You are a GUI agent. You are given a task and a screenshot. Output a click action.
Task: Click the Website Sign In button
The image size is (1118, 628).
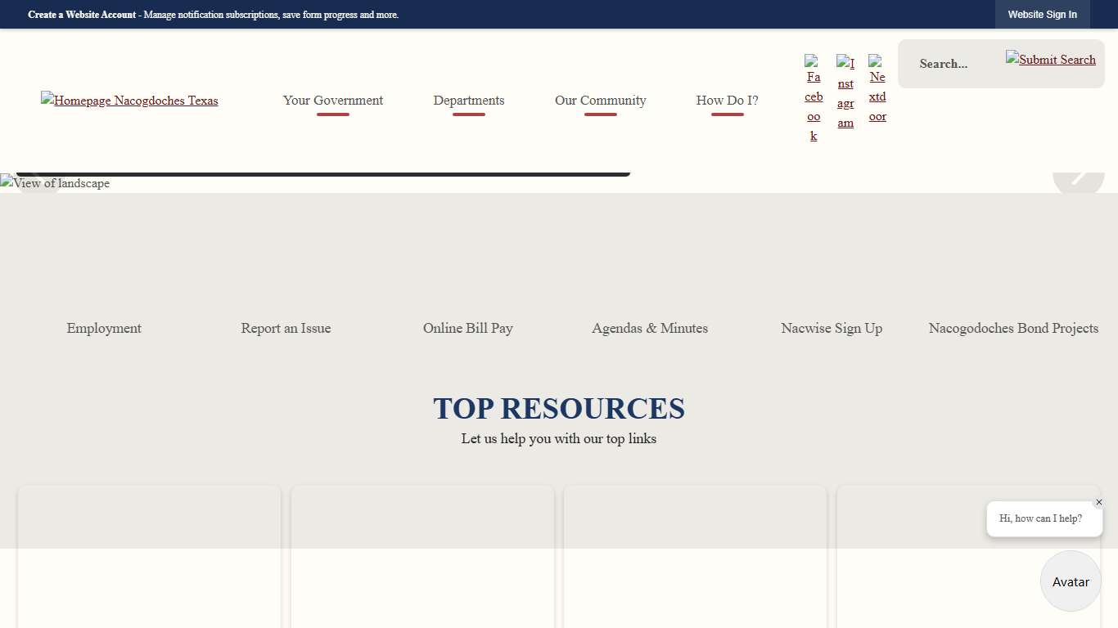click(1042, 14)
